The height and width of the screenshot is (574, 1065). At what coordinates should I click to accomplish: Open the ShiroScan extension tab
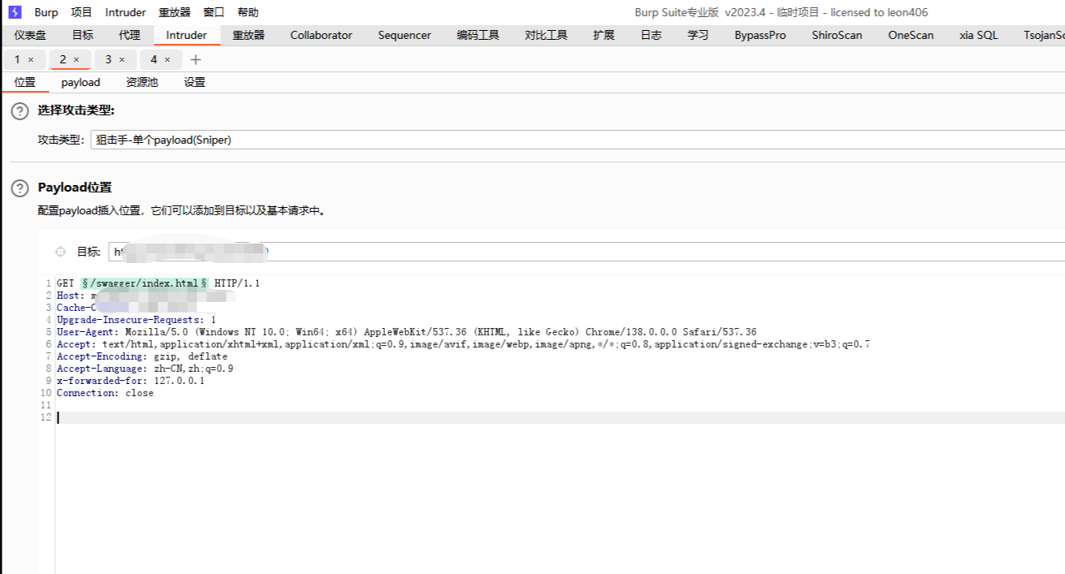click(837, 35)
